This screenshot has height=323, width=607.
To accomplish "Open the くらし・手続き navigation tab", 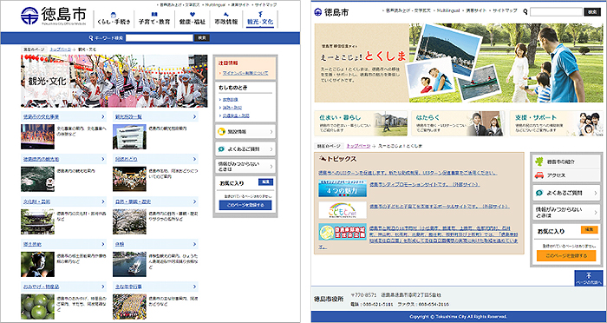I will (x=114, y=19).
